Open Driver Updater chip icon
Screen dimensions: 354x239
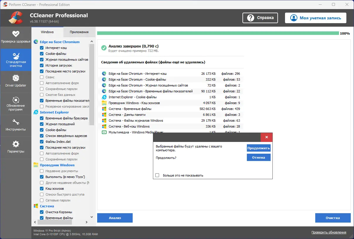(x=16, y=78)
